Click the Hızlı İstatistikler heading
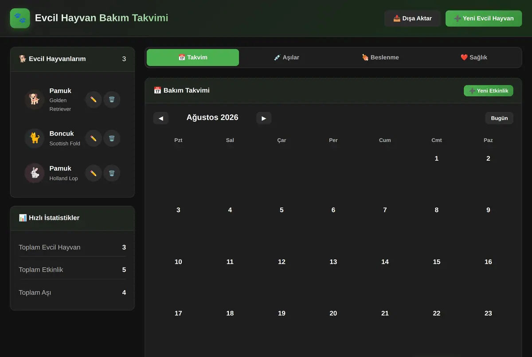532x357 pixels. click(49, 218)
